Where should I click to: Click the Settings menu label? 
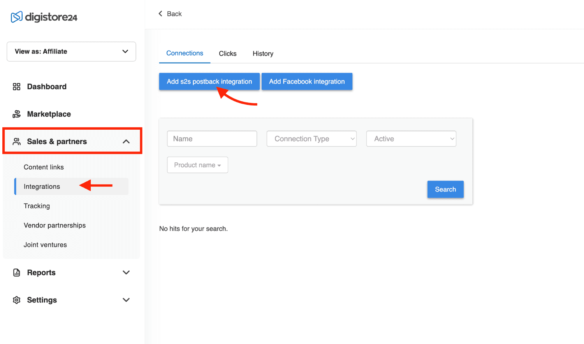[42, 300]
